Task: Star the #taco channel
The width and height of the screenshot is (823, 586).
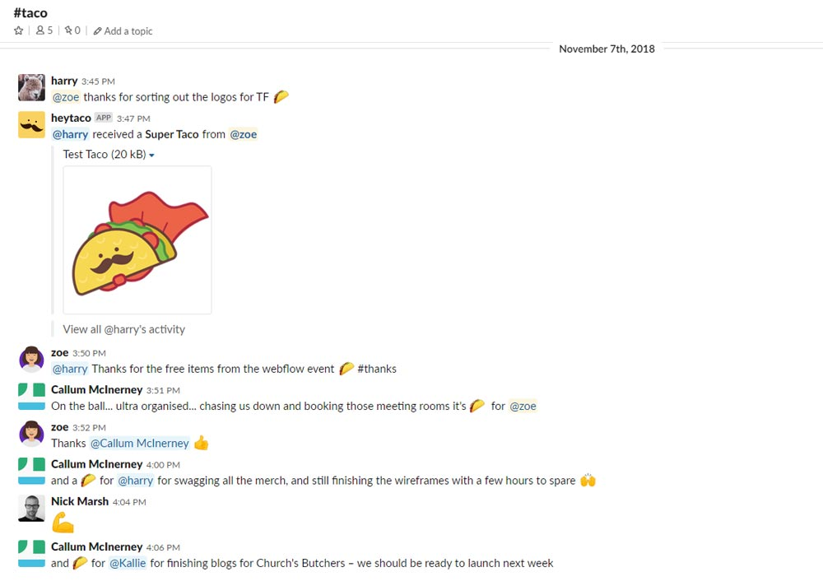Action: pos(19,30)
